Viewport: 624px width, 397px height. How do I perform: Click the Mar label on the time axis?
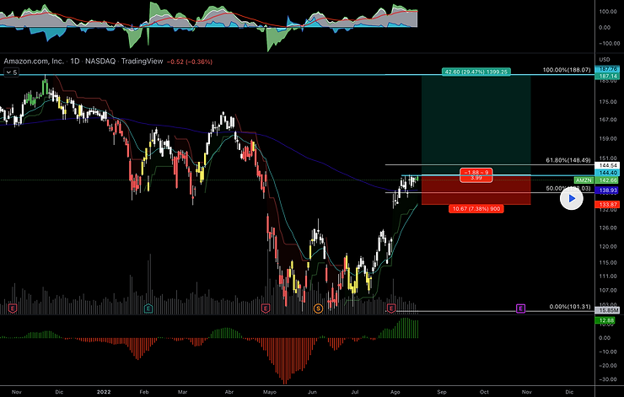(182, 392)
